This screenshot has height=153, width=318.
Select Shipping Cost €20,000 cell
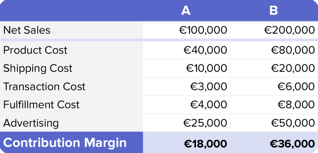point(293,68)
